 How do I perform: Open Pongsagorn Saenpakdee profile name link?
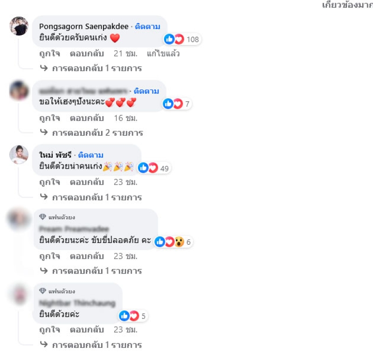coord(84,27)
